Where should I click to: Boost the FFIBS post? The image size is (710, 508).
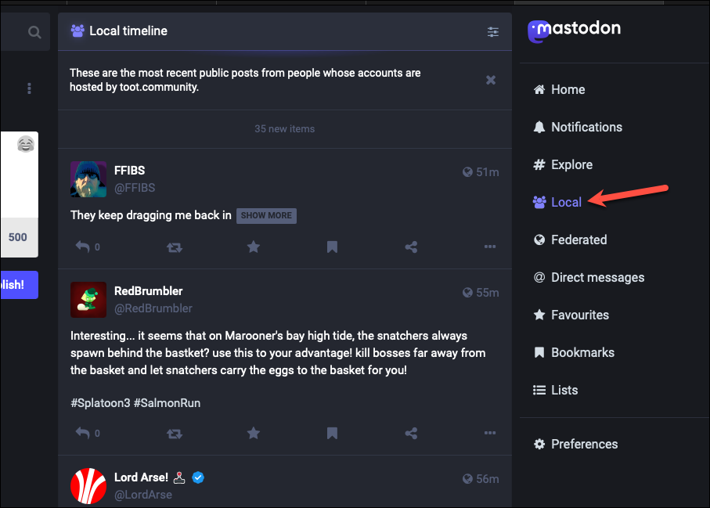[175, 247]
